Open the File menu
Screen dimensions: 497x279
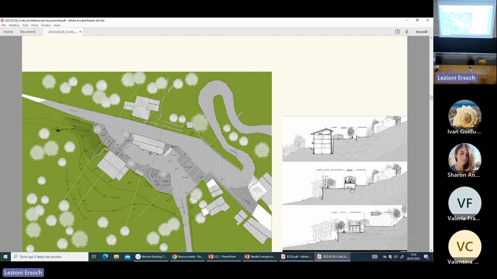3,25
